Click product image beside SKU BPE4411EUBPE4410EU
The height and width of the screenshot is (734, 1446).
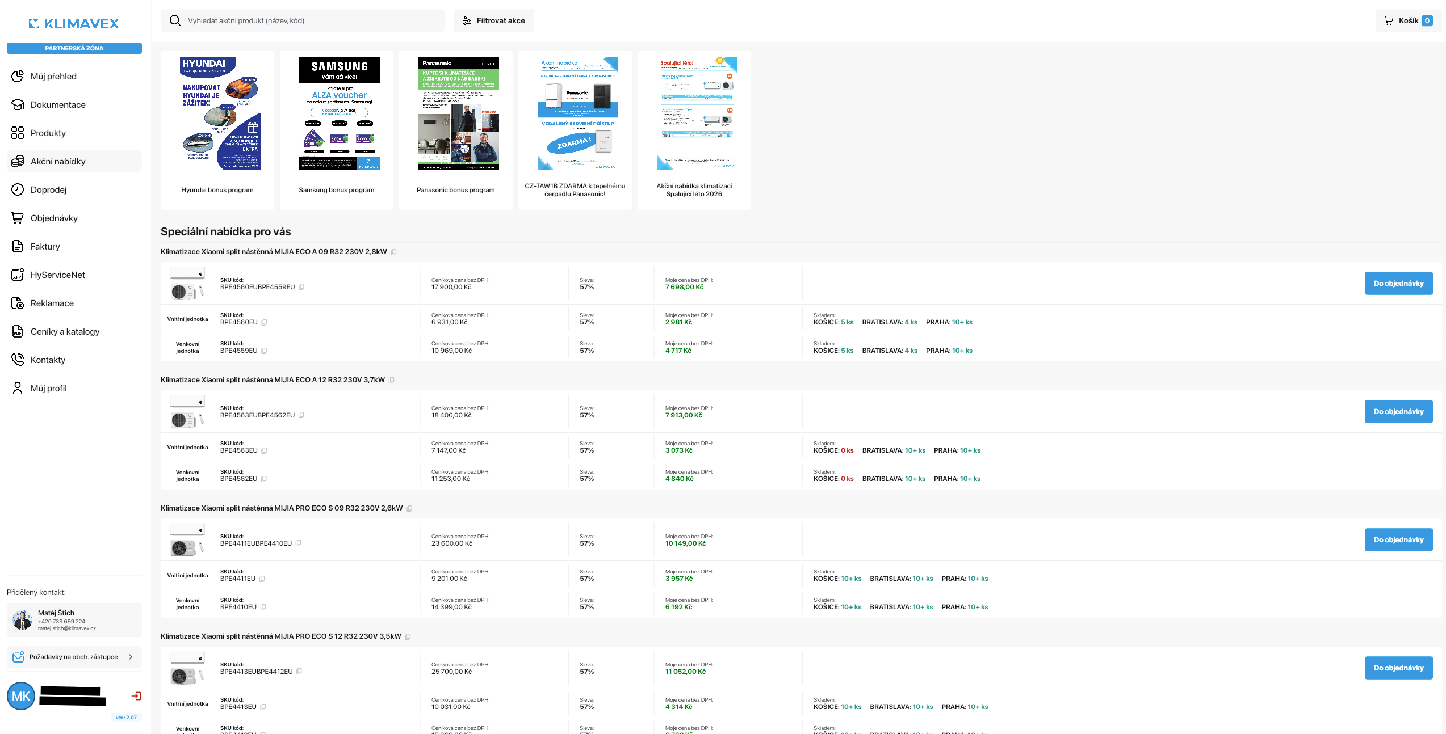[x=187, y=540]
